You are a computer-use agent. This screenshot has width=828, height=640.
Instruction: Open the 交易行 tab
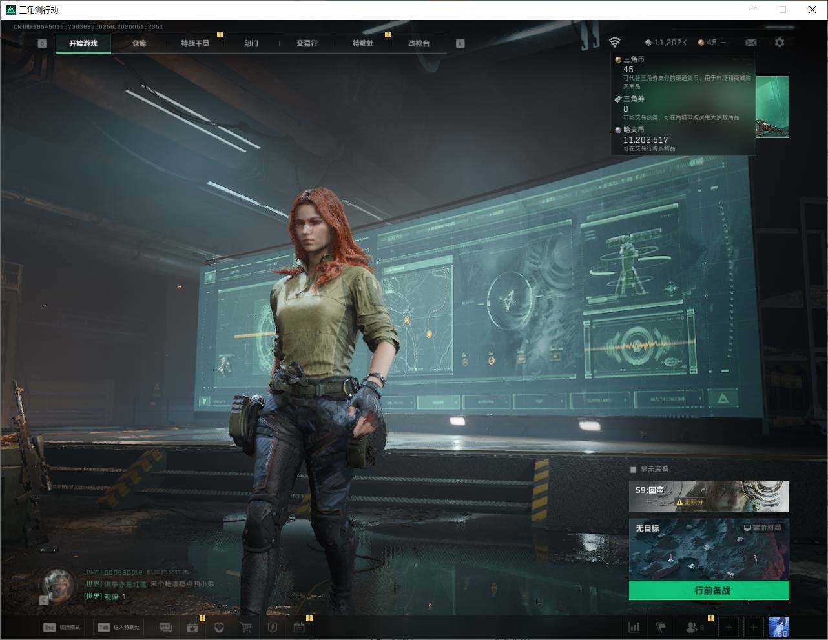pos(307,43)
